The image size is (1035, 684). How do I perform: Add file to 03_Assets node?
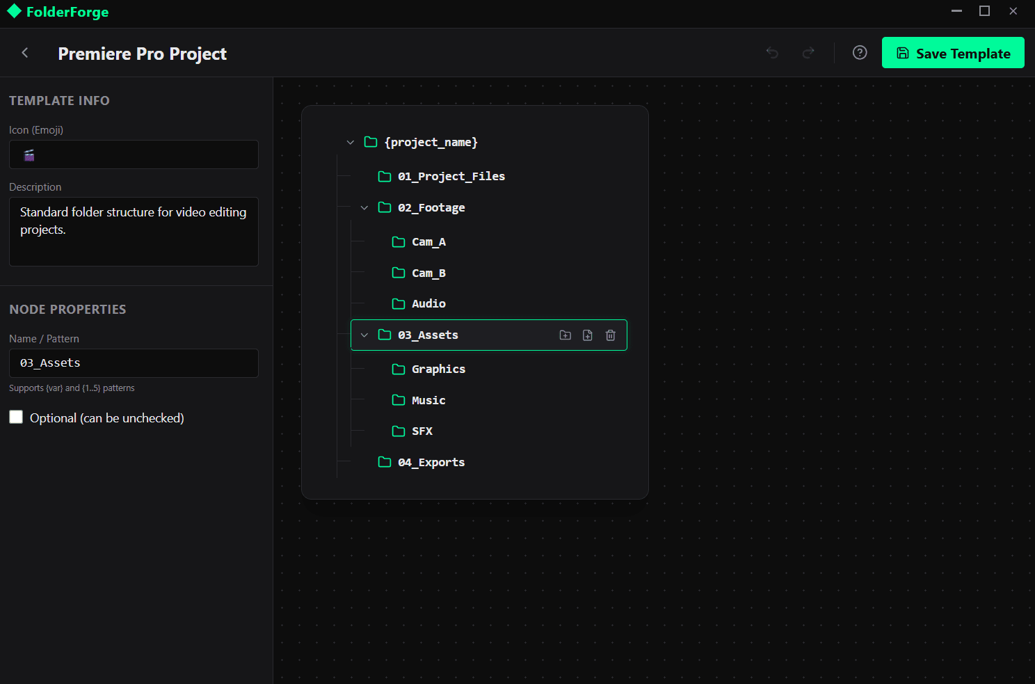[x=588, y=335]
